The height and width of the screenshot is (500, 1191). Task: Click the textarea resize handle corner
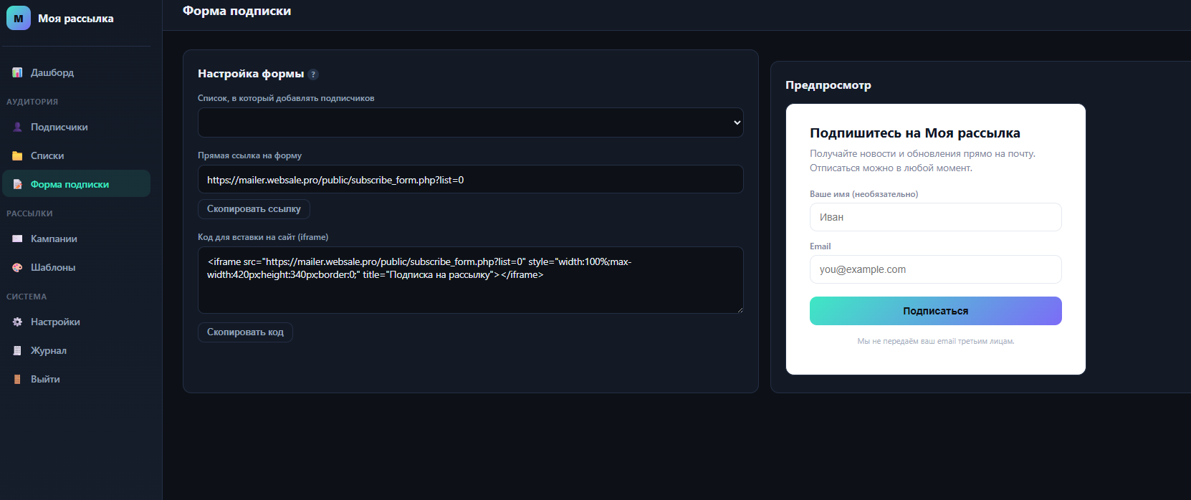[740, 310]
